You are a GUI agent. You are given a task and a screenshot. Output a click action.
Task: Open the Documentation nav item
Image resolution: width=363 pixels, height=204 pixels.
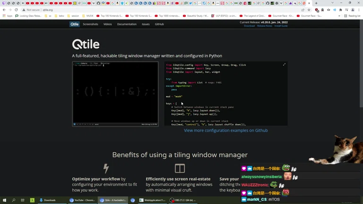click(x=127, y=24)
